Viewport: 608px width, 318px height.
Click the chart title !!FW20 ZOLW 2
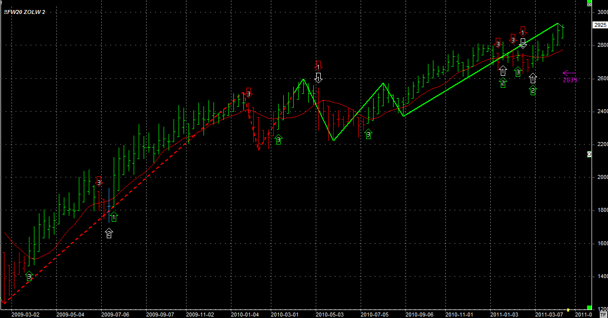pyautogui.click(x=24, y=11)
